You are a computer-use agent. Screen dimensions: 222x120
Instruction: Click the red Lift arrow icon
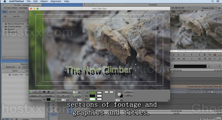215,55
